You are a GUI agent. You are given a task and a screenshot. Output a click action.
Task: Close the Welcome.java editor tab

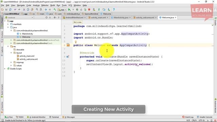[x=176, y=18]
